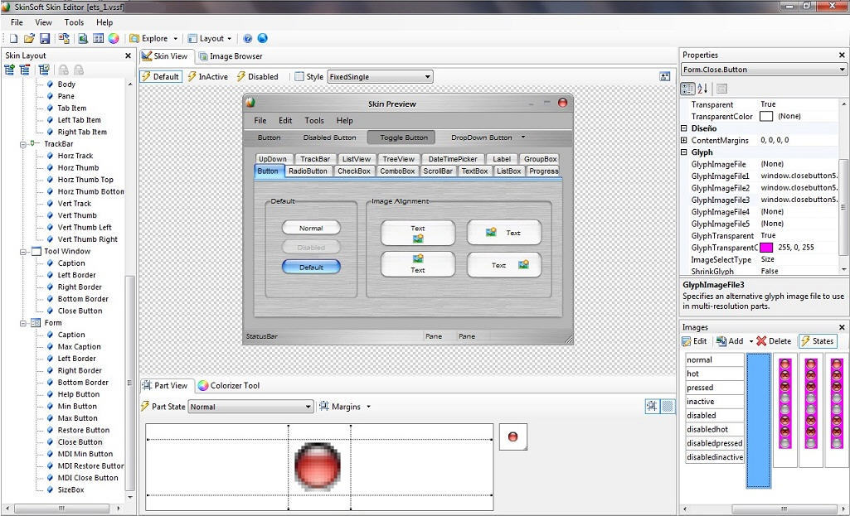
Task: Click the red close button in Skin Preview
Action: (563, 103)
